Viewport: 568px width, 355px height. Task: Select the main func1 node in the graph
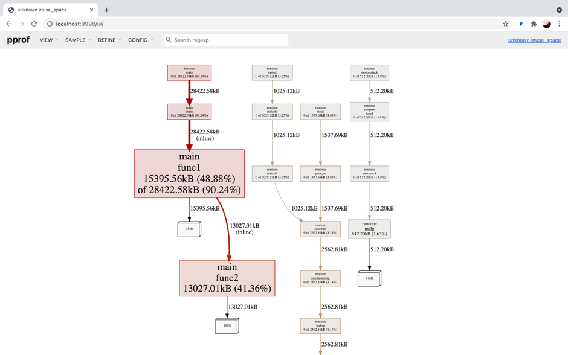189,173
